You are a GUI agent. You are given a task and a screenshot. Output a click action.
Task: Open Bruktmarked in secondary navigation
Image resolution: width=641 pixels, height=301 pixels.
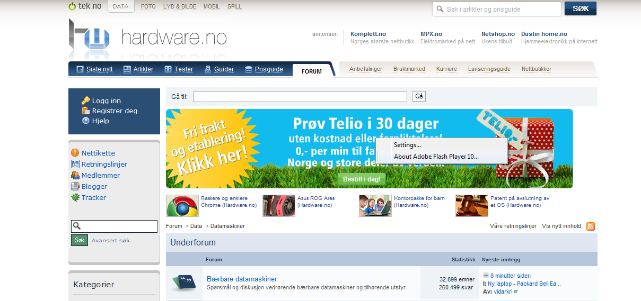click(x=409, y=69)
